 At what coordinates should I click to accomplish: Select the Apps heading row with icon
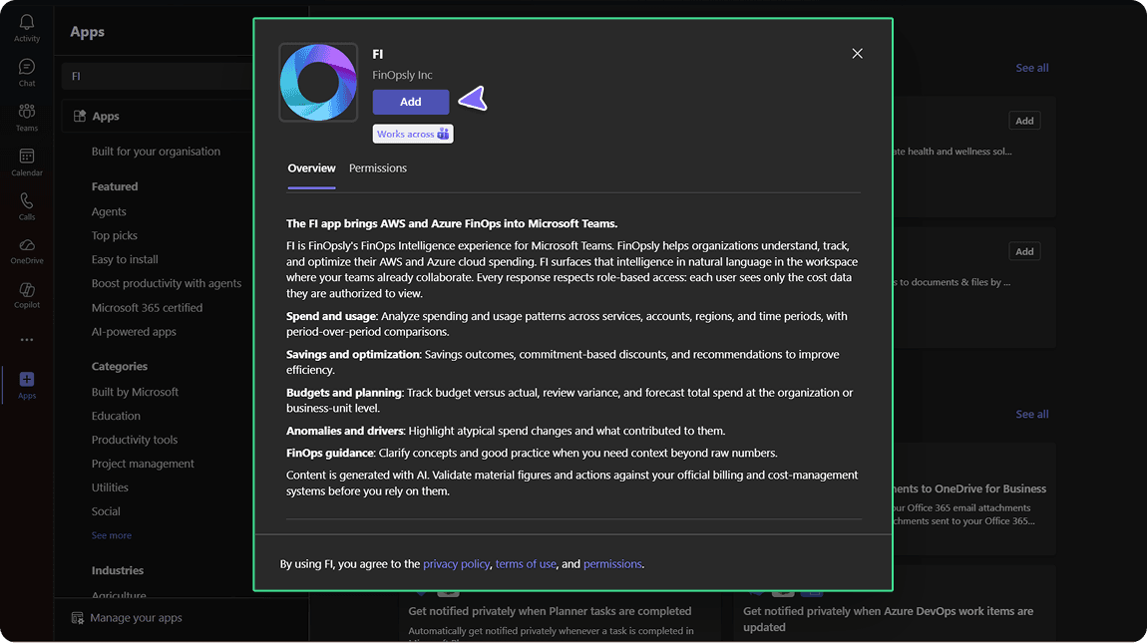click(158, 117)
